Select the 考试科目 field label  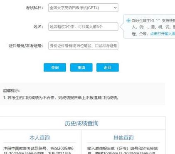pos(35,8)
